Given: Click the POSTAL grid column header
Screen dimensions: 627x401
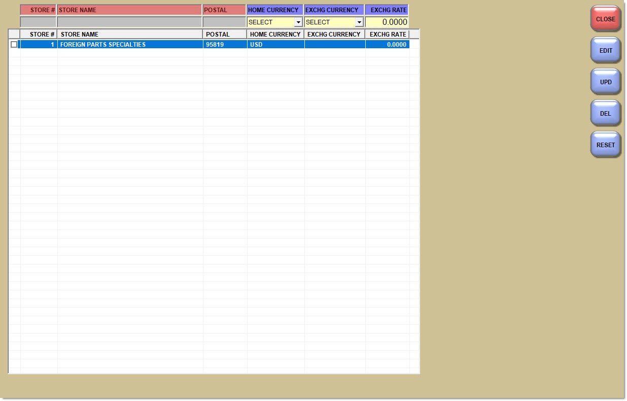Looking at the screenshot, I should tap(224, 35).
